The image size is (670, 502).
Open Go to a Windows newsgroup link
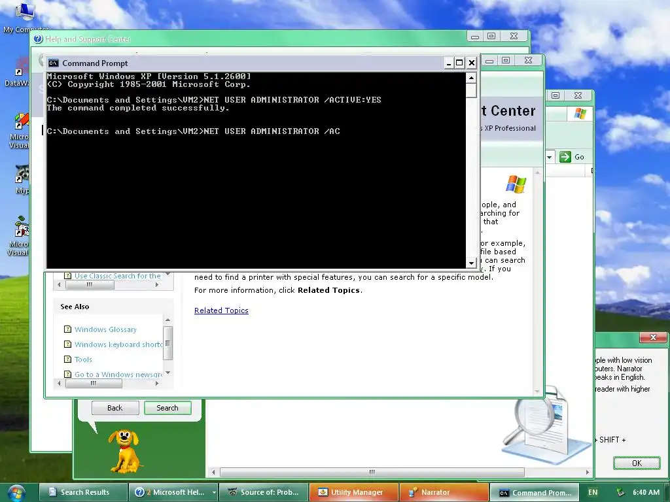pos(118,375)
